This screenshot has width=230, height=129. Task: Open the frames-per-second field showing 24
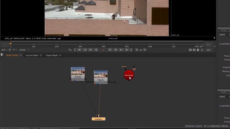click(4, 50)
